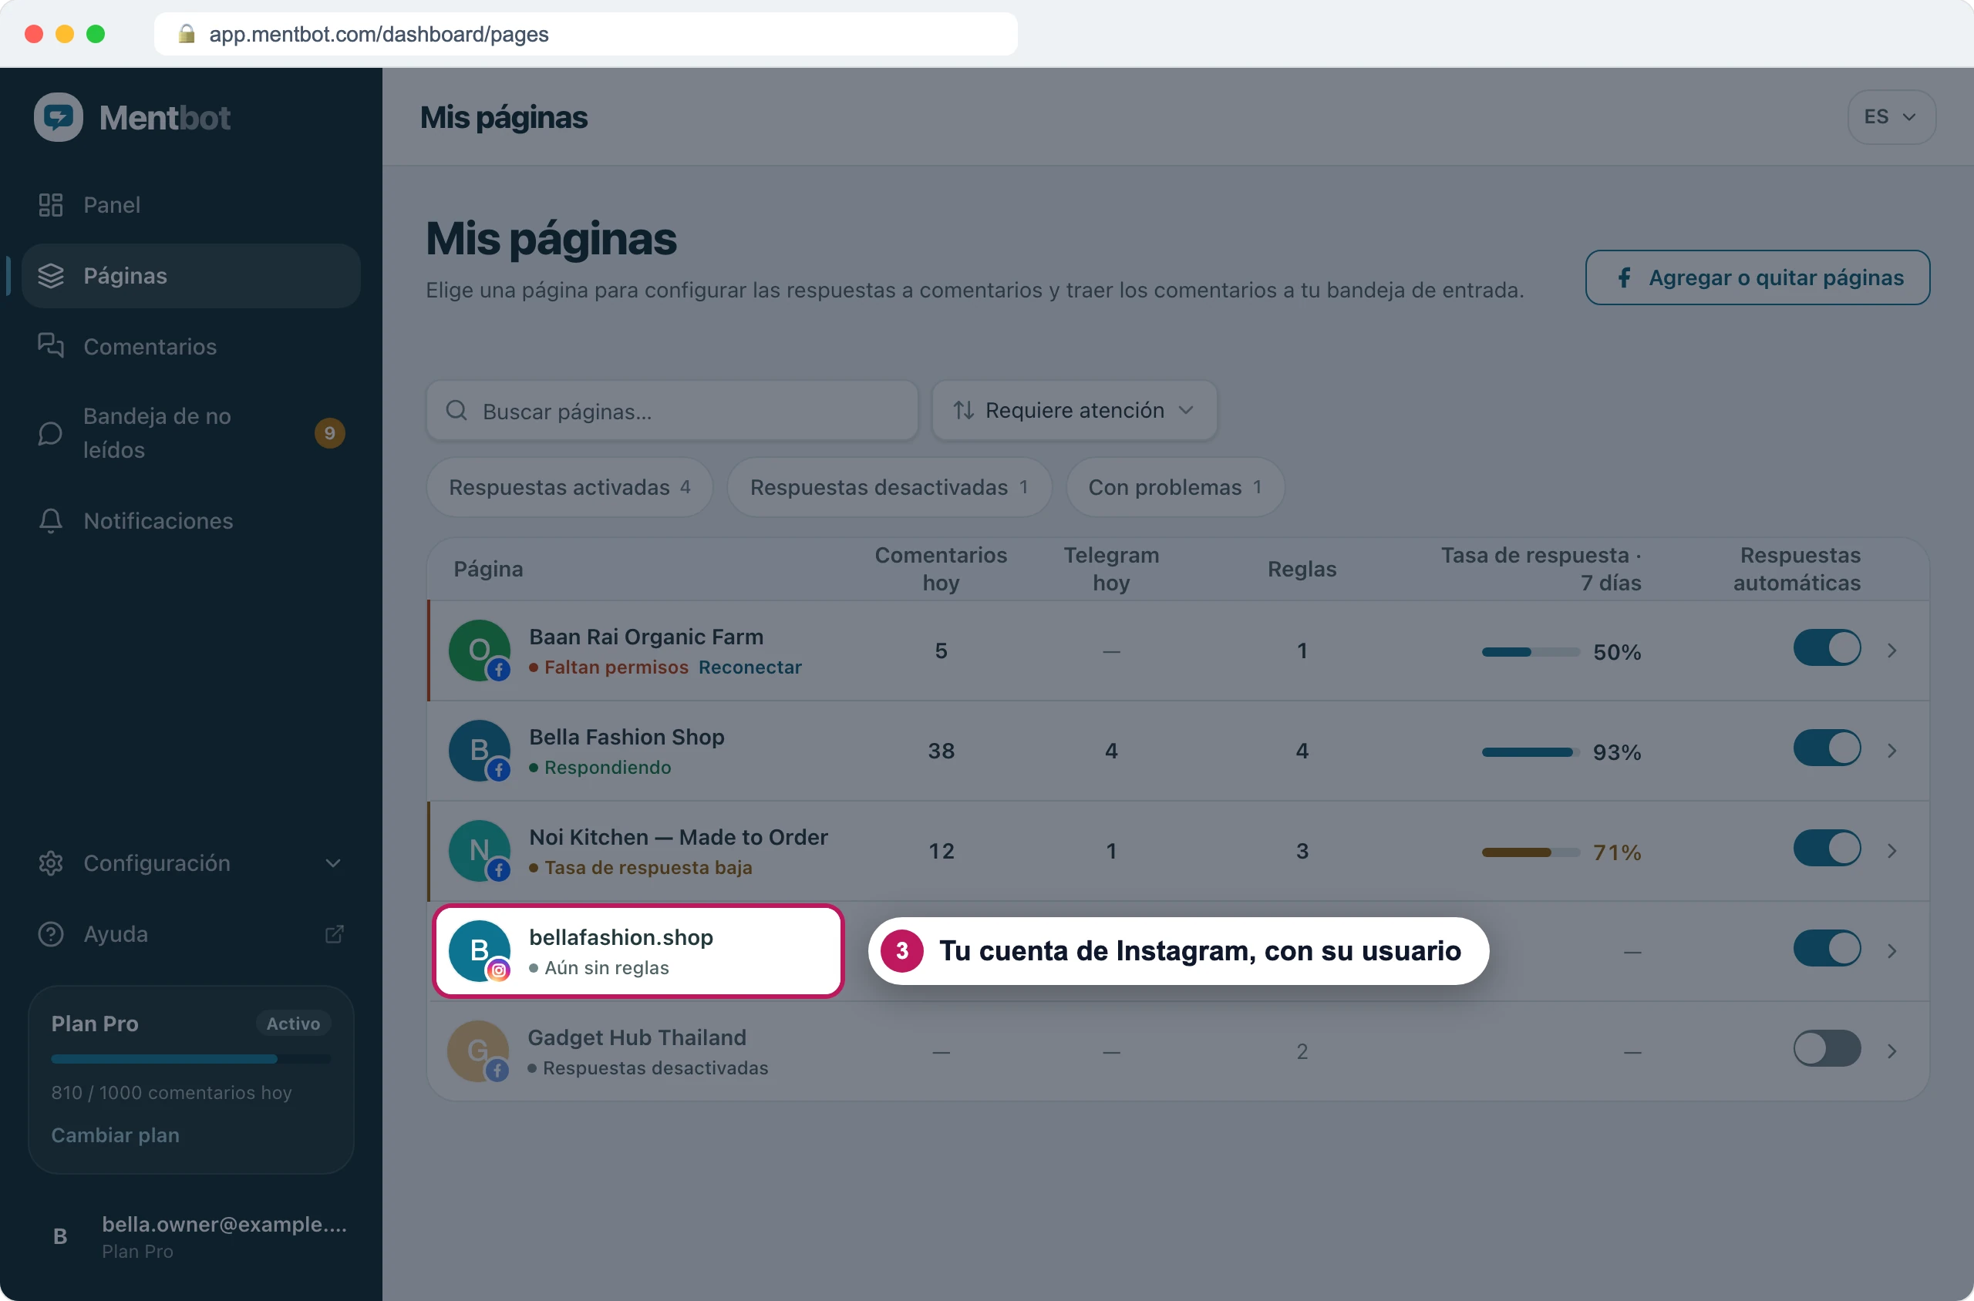Click the Reconectar link
The height and width of the screenshot is (1301, 1974).
coord(750,667)
